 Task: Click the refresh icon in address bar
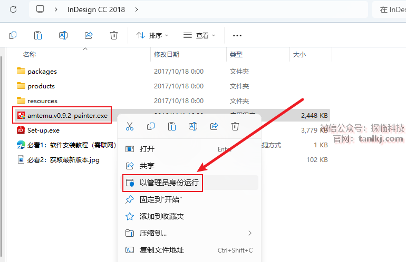(x=13, y=9)
